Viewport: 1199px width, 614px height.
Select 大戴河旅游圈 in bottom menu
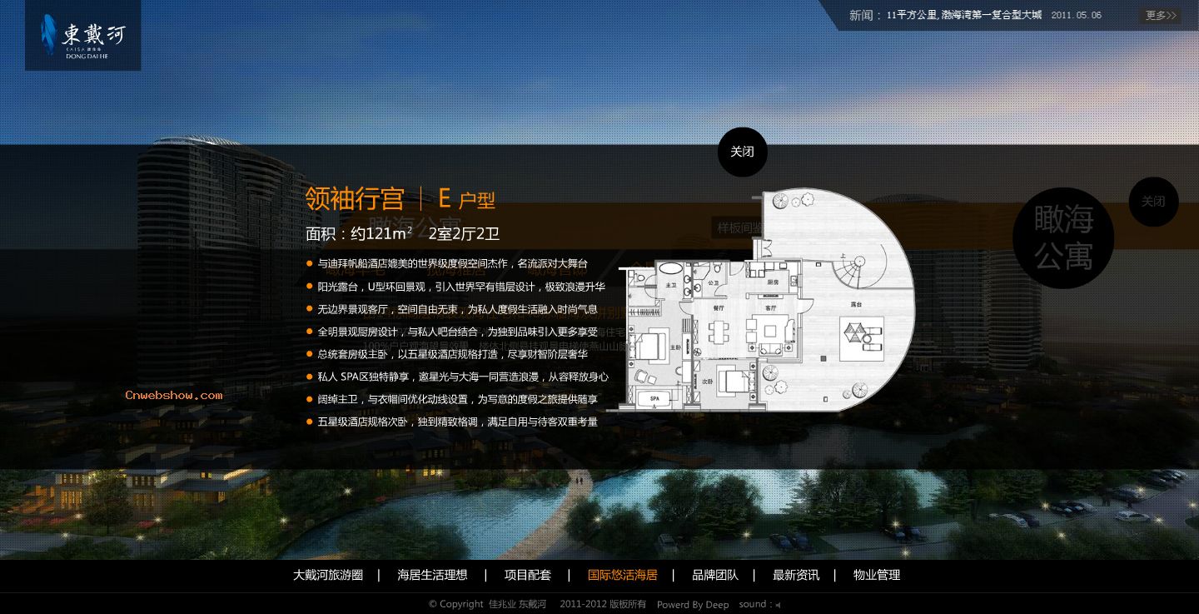coord(328,575)
